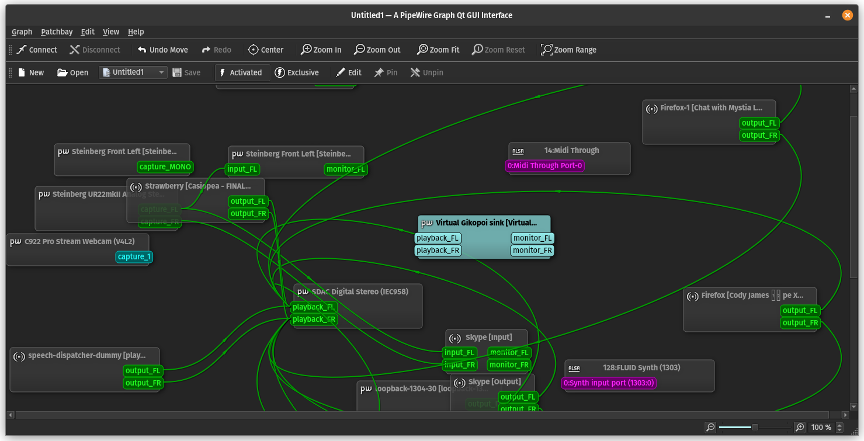The image size is (864, 441).
Task: Open the Graph menu
Action: pyautogui.click(x=22, y=32)
